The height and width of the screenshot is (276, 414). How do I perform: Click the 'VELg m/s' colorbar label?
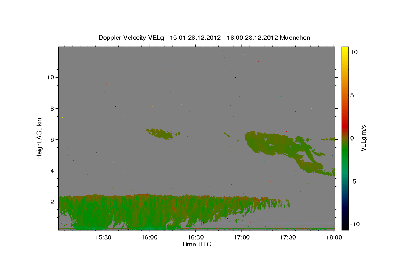coord(363,138)
